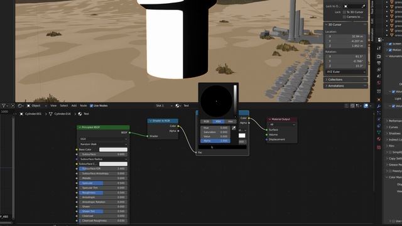
Task: Open Material Output target All dropdown
Action: (x=282, y=124)
